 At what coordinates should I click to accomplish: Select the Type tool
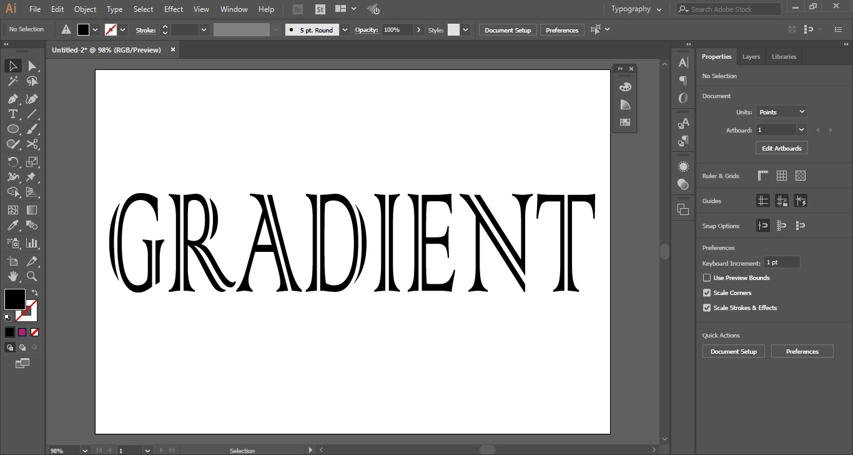13,114
